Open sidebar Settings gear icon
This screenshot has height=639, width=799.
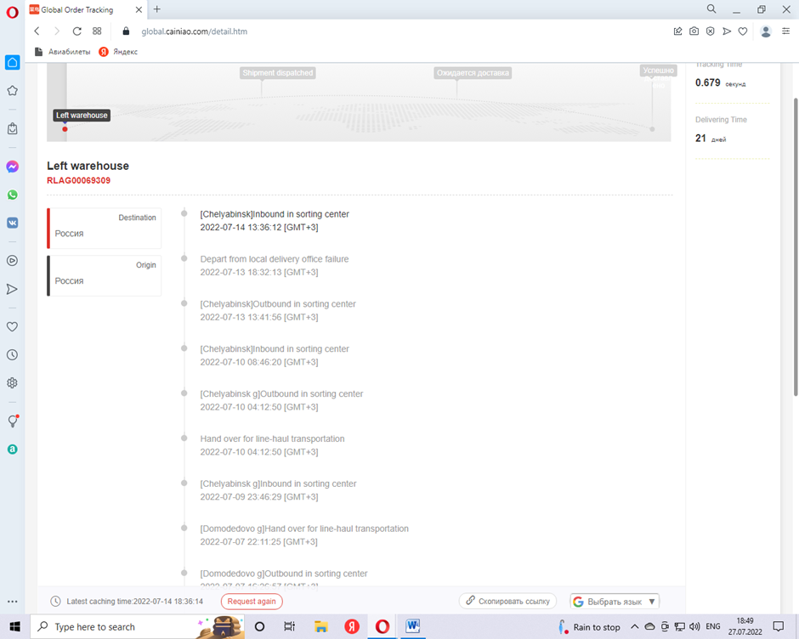(x=12, y=383)
